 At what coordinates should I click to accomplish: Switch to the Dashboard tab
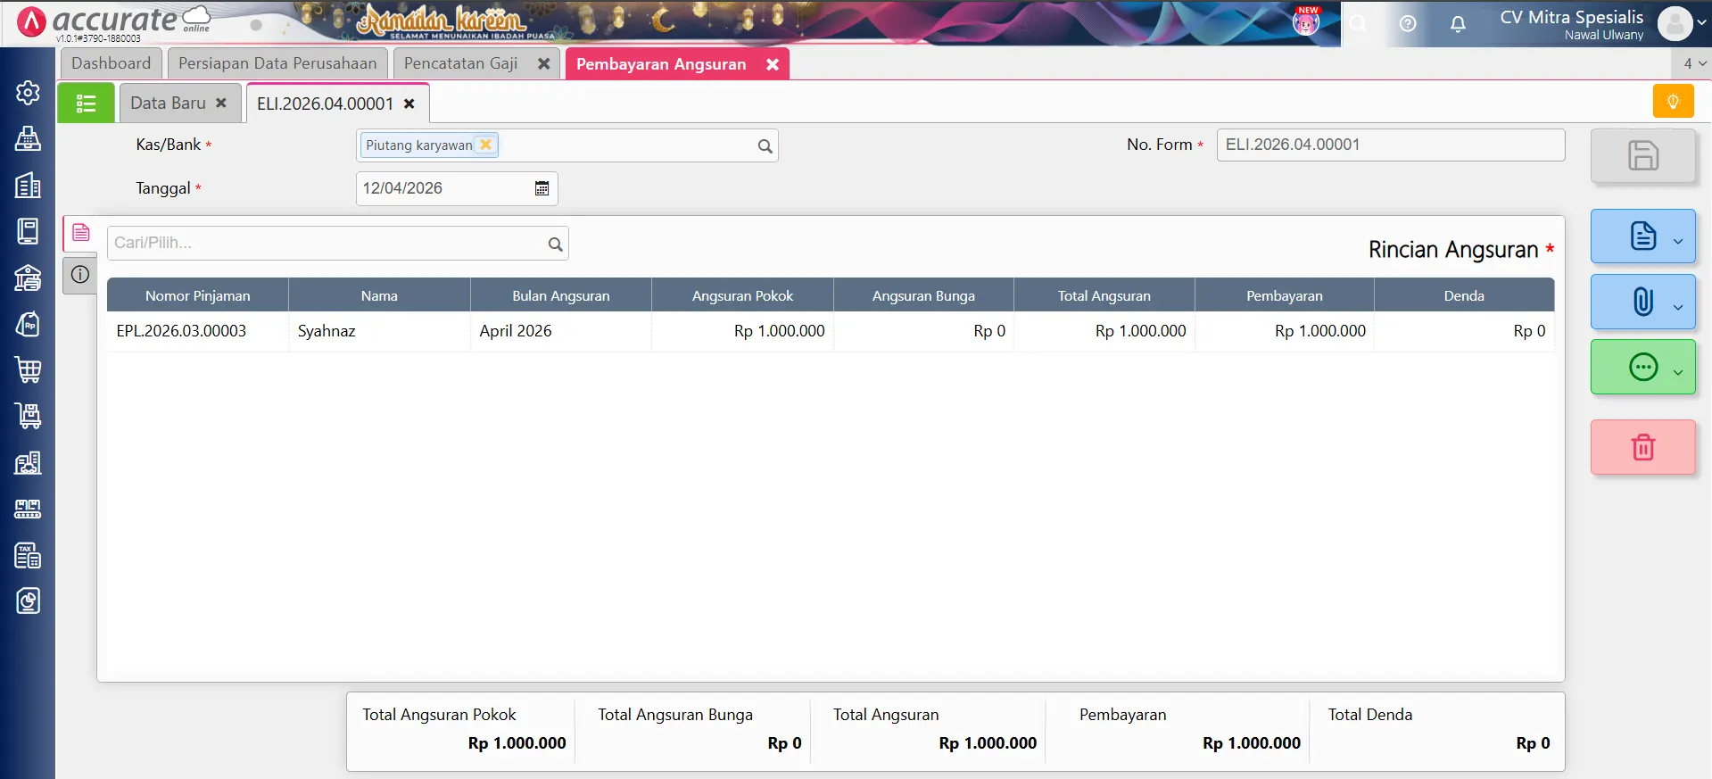pos(111,63)
